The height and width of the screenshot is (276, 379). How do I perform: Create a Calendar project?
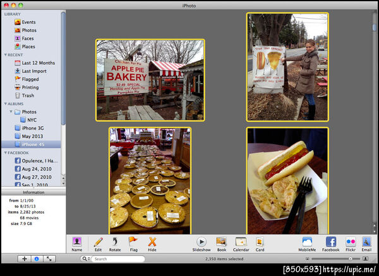(x=241, y=244)
